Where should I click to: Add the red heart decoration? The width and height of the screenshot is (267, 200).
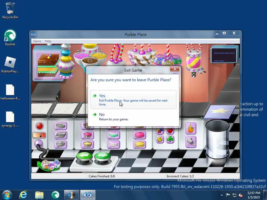click(x=170, y=131)
